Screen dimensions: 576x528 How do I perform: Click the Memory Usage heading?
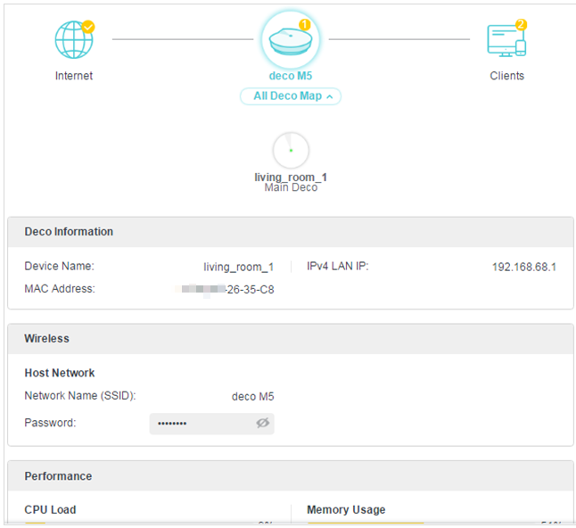(x=346, y=509)
